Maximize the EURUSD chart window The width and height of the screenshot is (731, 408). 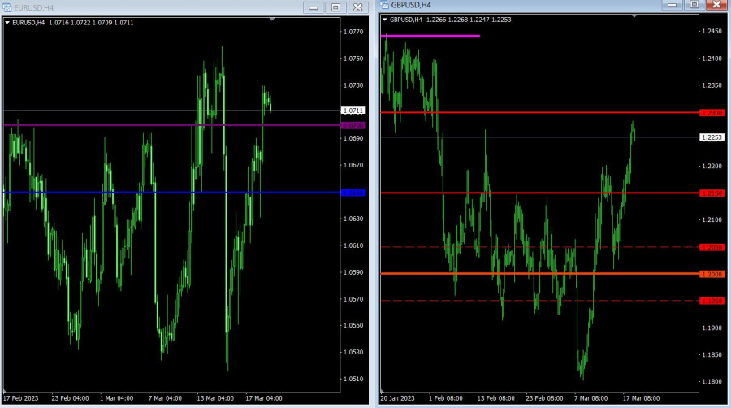coord(335,7)
